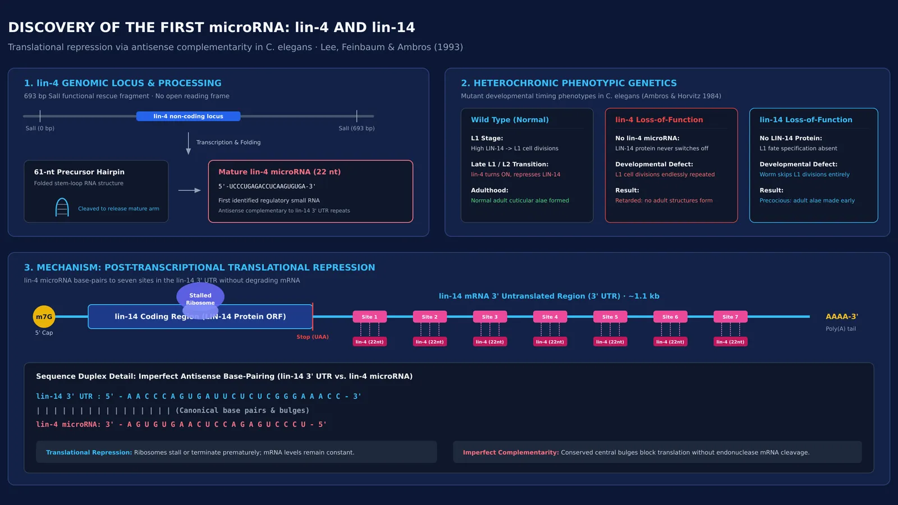This screenshot has height=505, width=898.
Task: Click the lin-14 3' UTR sequence line
Action: (x=199, y=396)
